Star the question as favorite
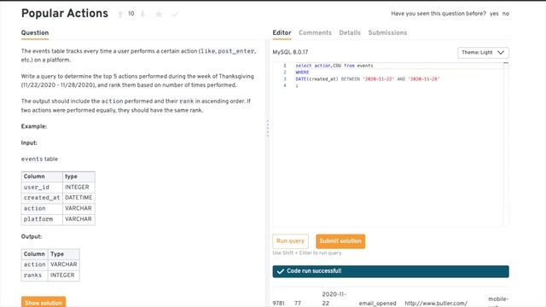This screenshot has width=546, height=307. coord(159,14)
